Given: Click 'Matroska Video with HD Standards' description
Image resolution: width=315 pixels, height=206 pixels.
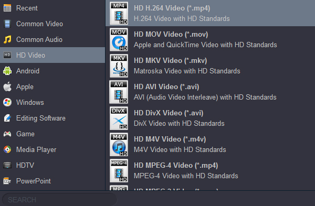Looking at the screenshot, I should click(187, 71).
